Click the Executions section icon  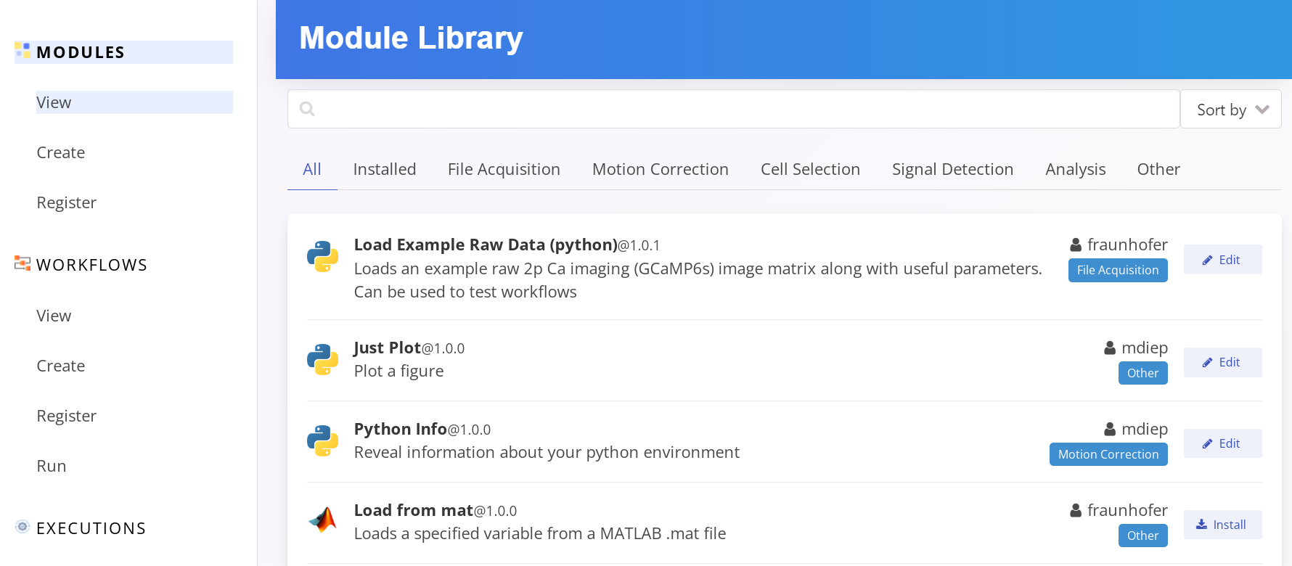tap(23, 527)
